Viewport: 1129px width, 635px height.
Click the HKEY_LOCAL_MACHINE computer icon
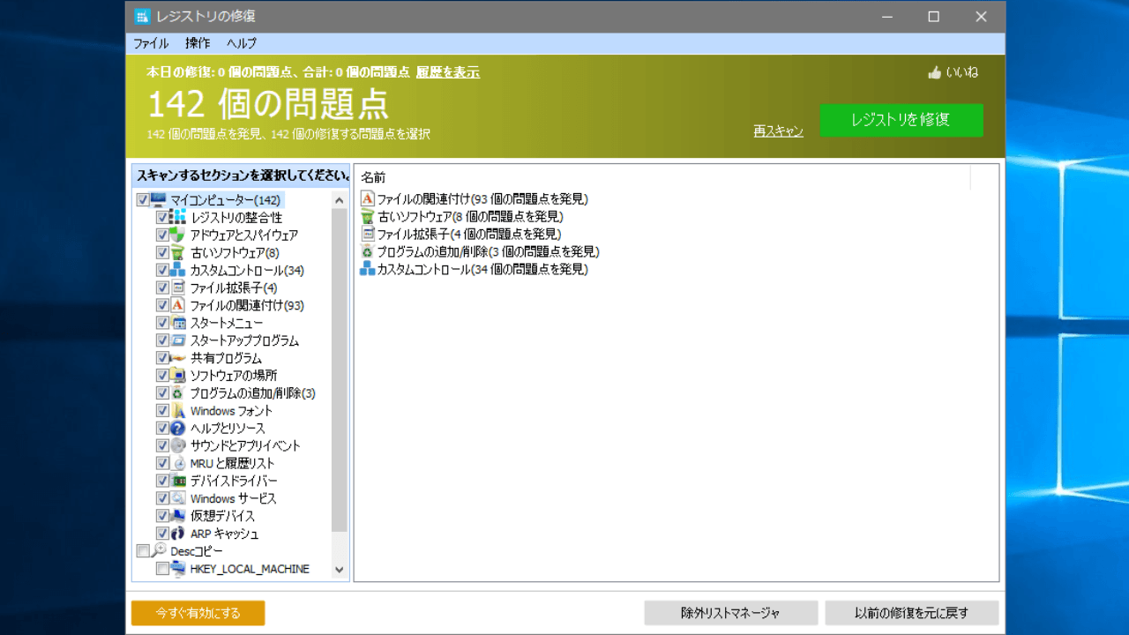(178, 569)
